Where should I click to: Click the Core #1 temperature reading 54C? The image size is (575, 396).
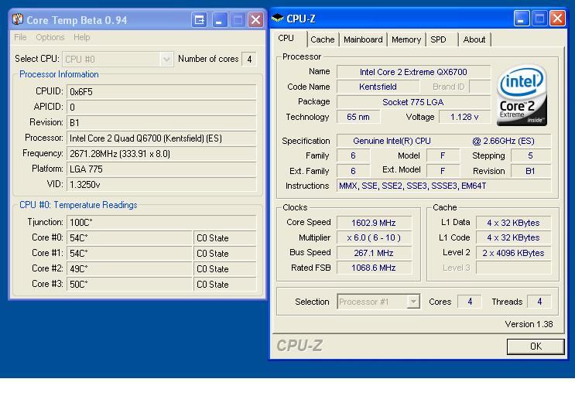tap(129, 254)
